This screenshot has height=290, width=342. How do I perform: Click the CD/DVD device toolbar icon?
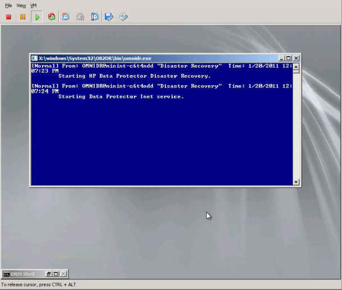click(123, 17)
